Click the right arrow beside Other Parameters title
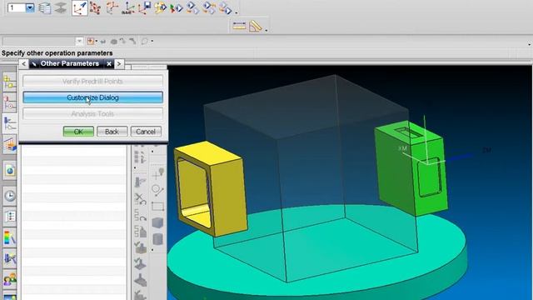Viewport: 533px width, 300px height. click(x=119, y=63)
